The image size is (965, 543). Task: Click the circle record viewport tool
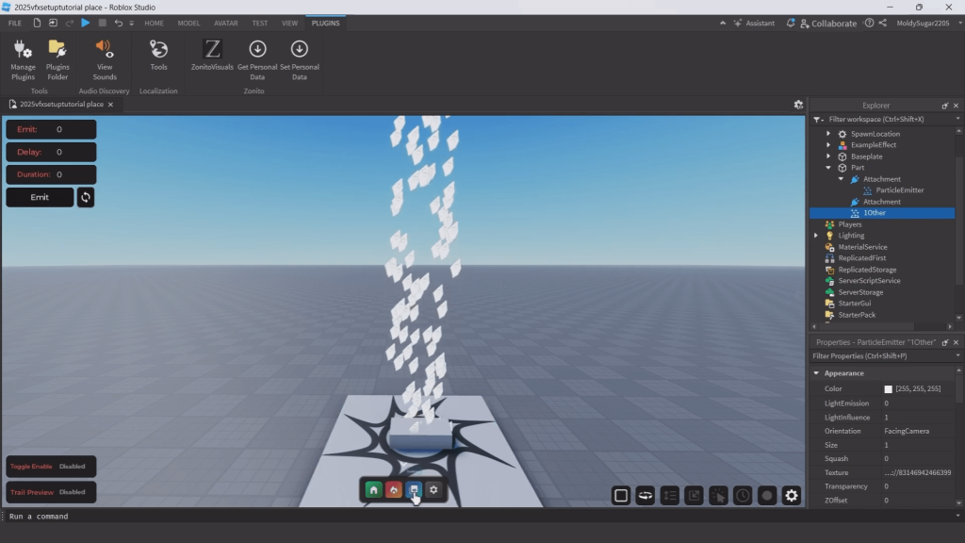point(767,496)
